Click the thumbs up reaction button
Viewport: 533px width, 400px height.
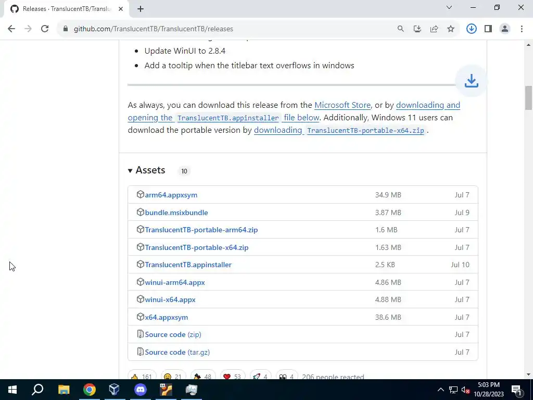tap(142, 376)
